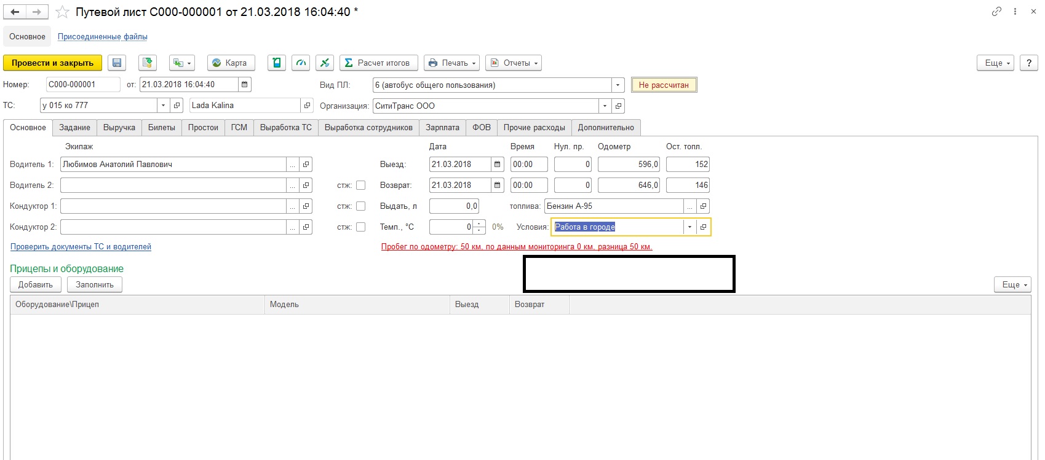Viewport: 1045px width, 460px height.
Task: Toggle стж checkbox for Водитель 2
Action: [361, 185]
